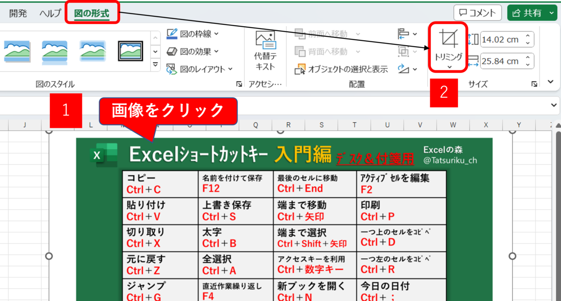Open the rotate objects dropdown
Image resolution: width=561 pixels, height=301 pixels.
pyautogui.click(x=408, y=69)
